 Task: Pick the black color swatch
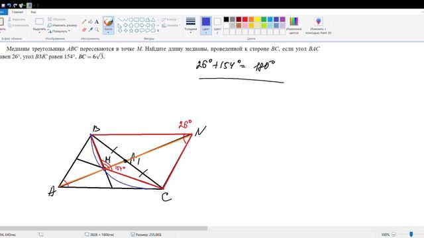226,19
